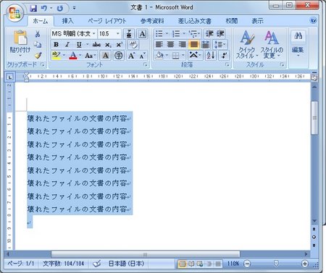
Task: Switch to the ホーム tab
Action: (x=41, y=21)
